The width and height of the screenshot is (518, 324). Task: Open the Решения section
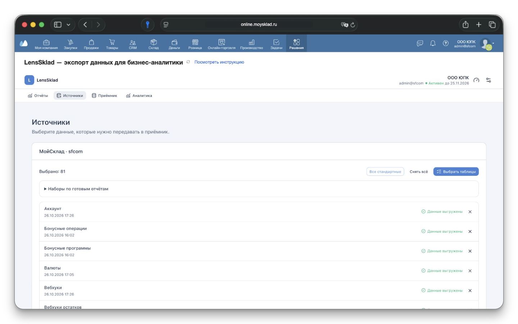[296, 44]
